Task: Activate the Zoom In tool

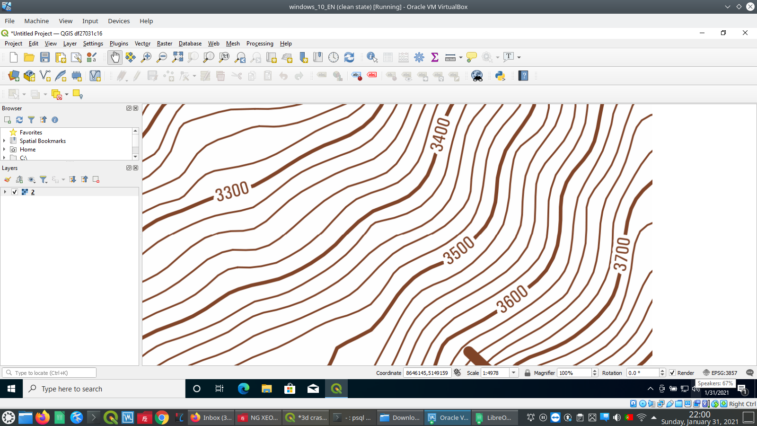Action: pos(146,57)
